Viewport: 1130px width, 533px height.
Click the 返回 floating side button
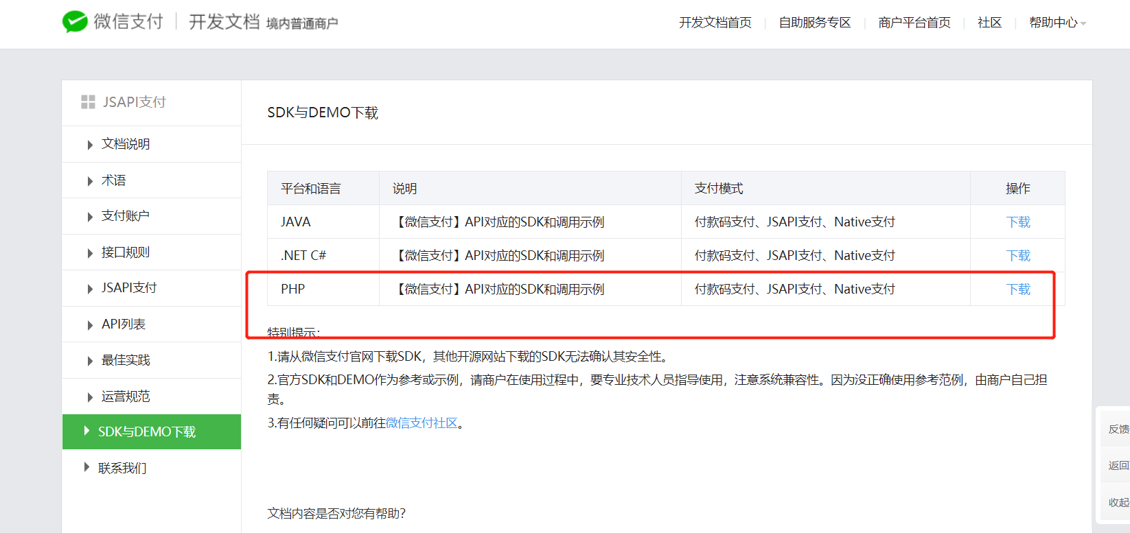coord(1118,466)
